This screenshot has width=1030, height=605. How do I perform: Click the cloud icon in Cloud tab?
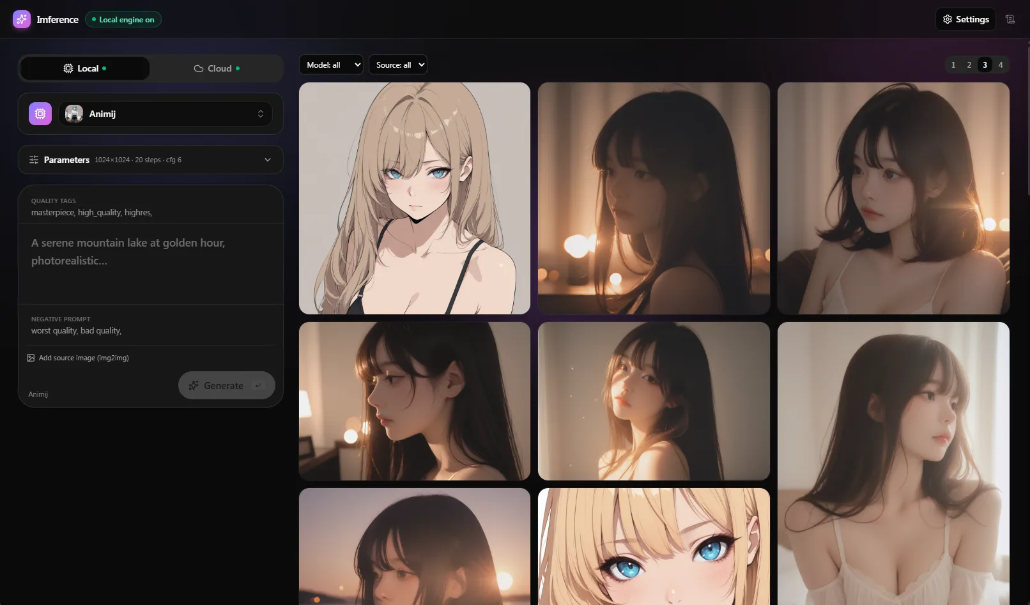[x=199, y=68]
